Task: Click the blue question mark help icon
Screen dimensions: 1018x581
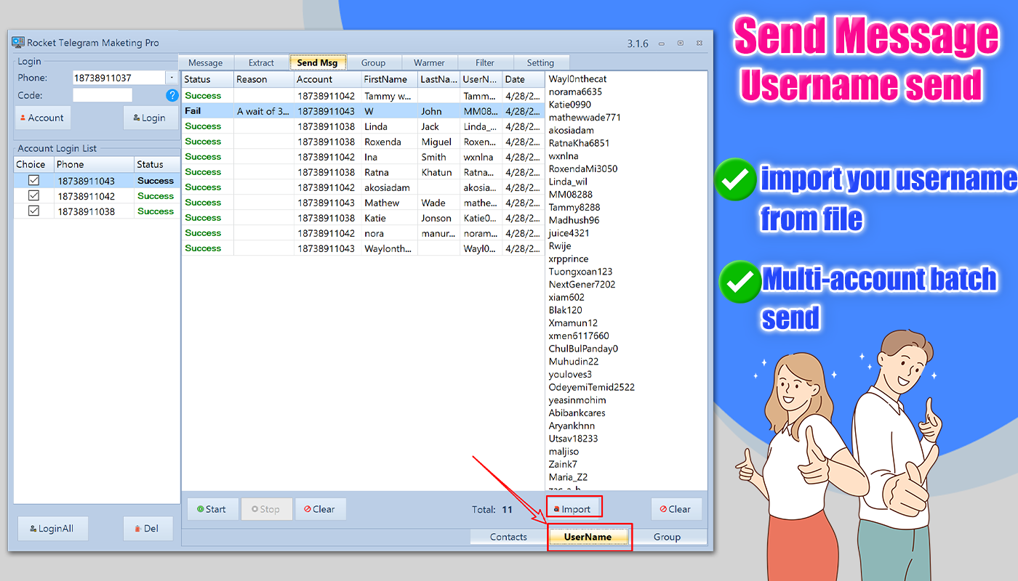Action: click(x=172, y=94)
